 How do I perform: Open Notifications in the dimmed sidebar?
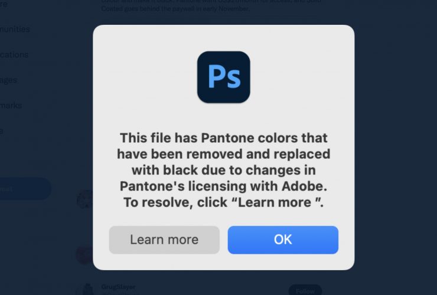[15, 54]
